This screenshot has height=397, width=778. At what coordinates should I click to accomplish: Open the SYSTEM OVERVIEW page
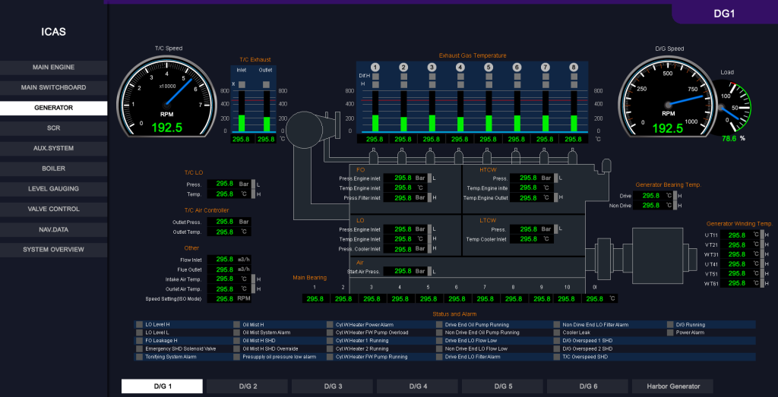tap(53, 250)
